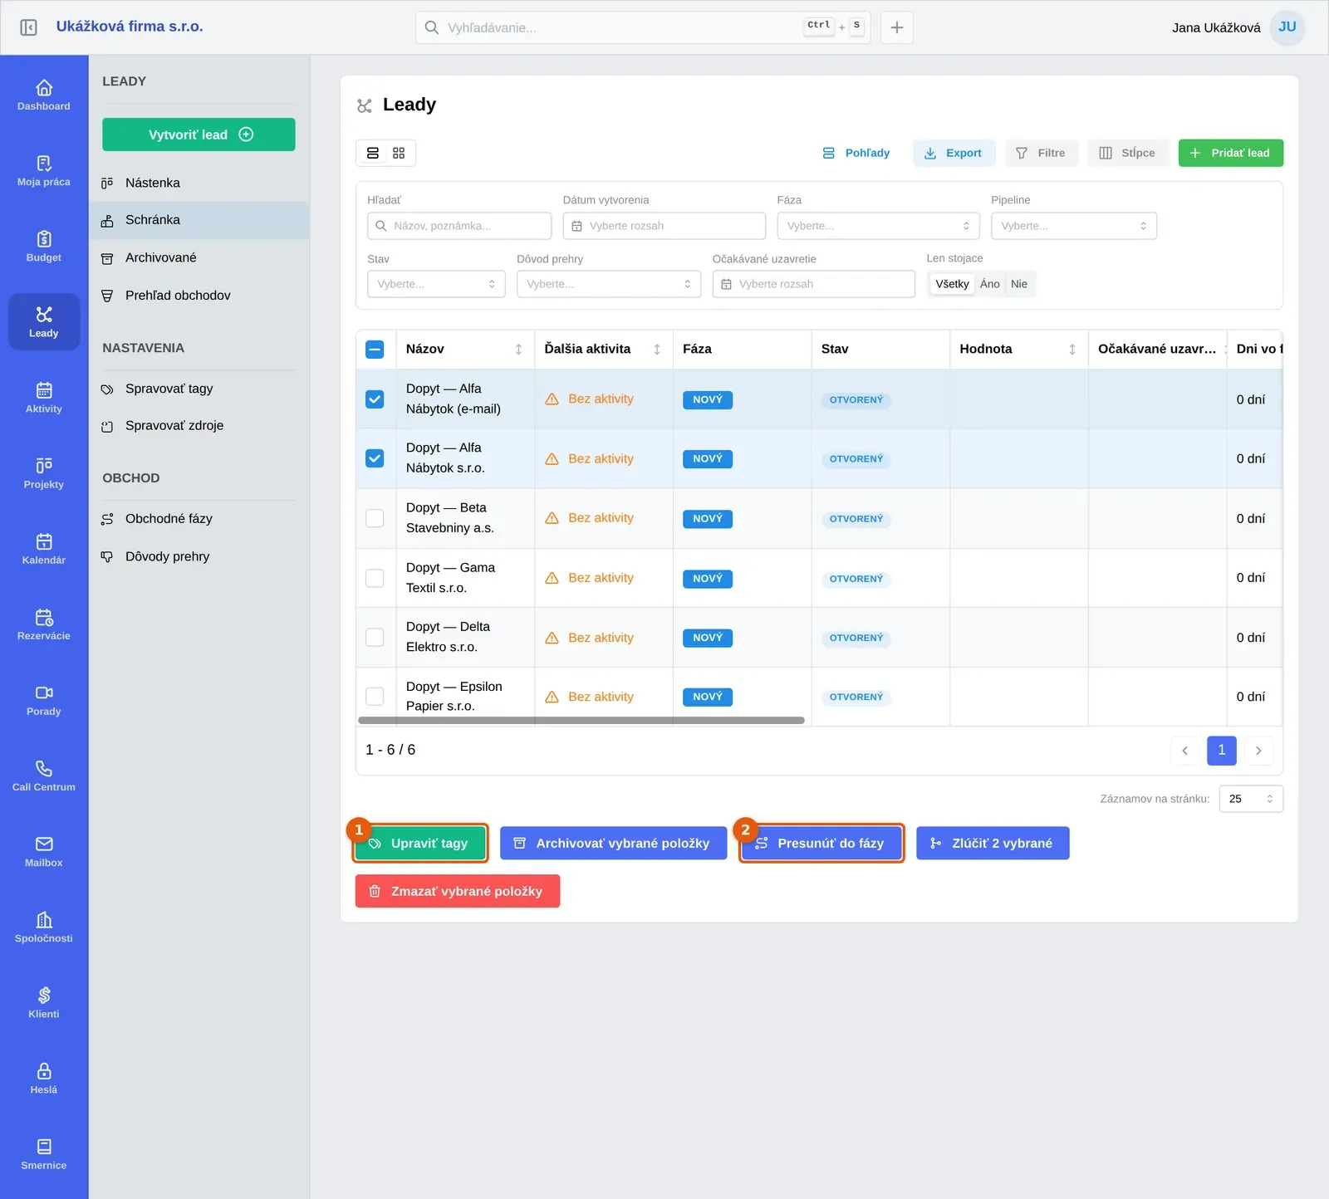Set Len stojace filter to Áno
The image size is (1329, 1199).
(989, 284)
